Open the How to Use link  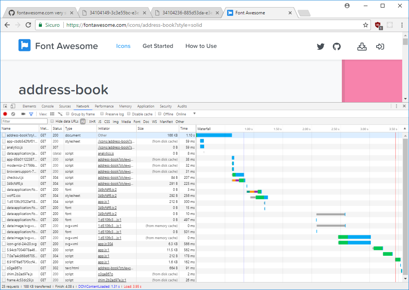(201, 46)
